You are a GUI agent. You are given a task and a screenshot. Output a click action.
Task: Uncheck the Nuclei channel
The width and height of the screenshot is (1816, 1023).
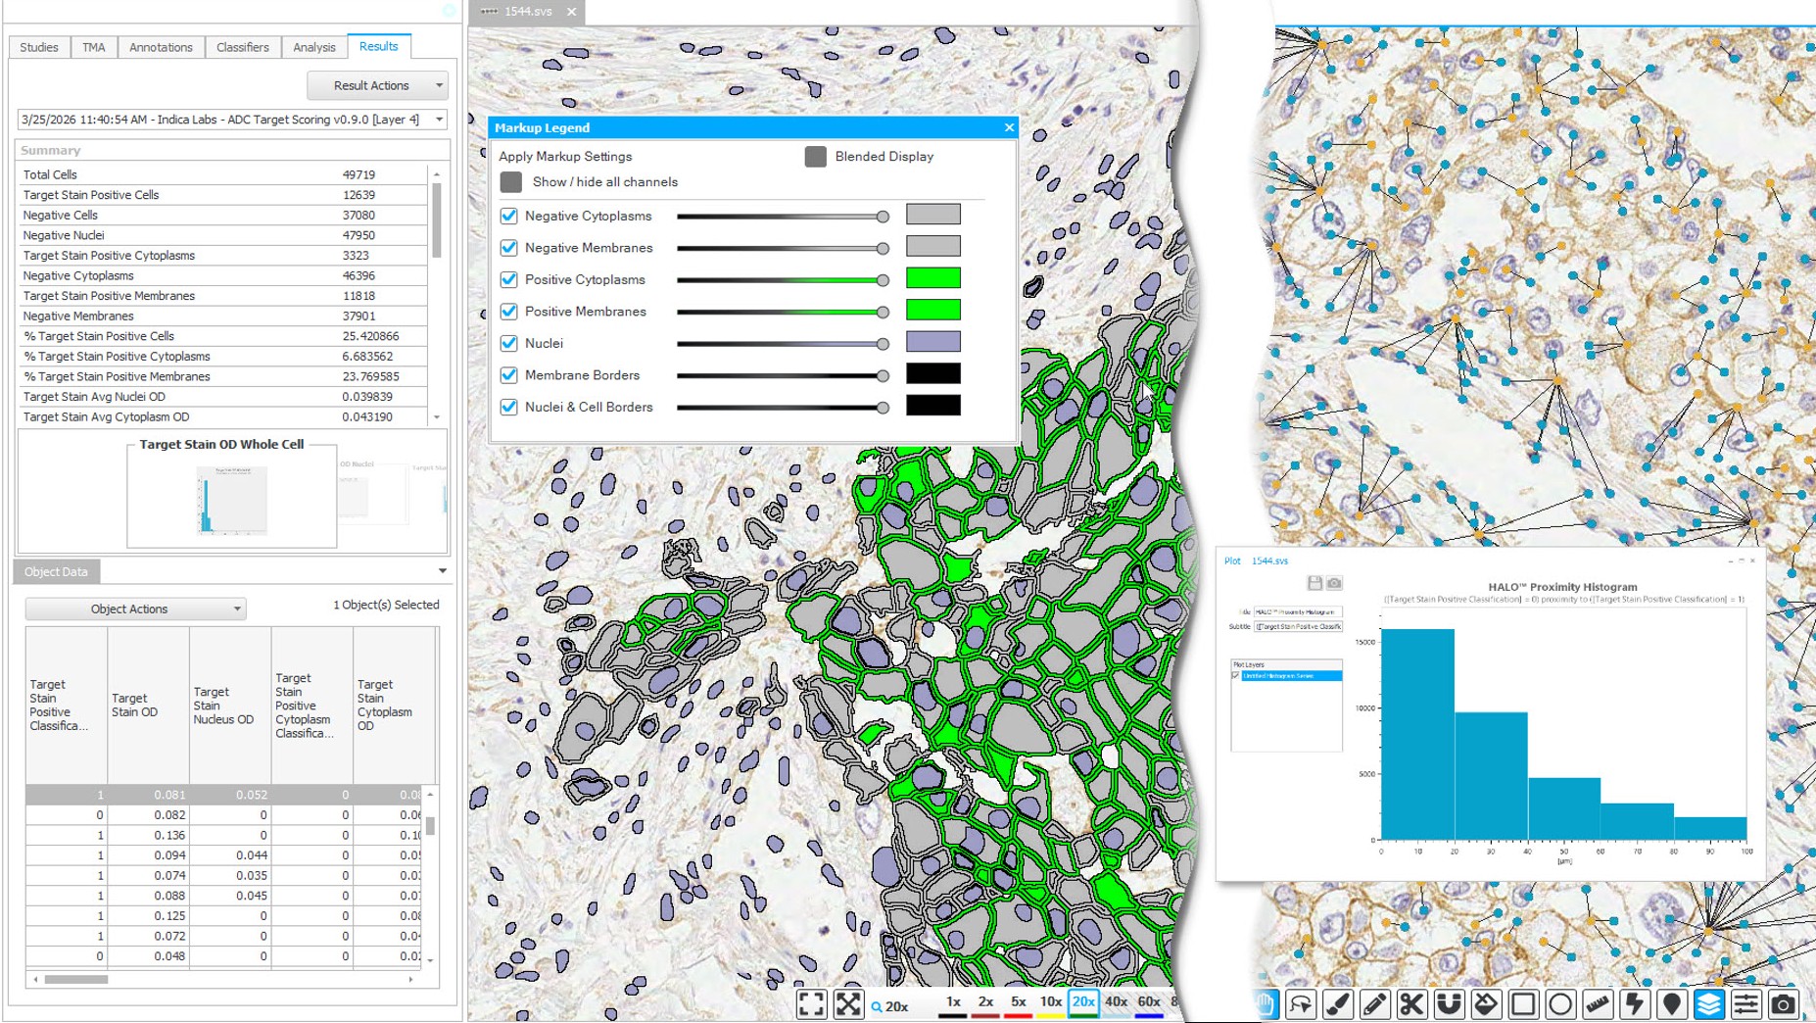click(x=508, y=343)
